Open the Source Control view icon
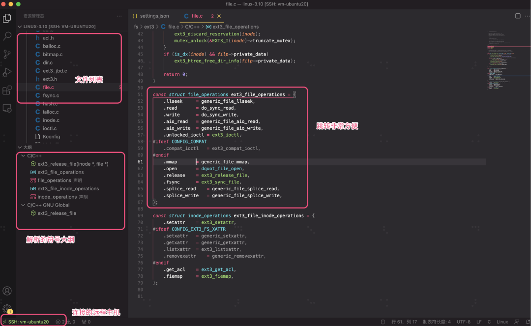Viewport: 531px width, 326px height. point(7,54)
